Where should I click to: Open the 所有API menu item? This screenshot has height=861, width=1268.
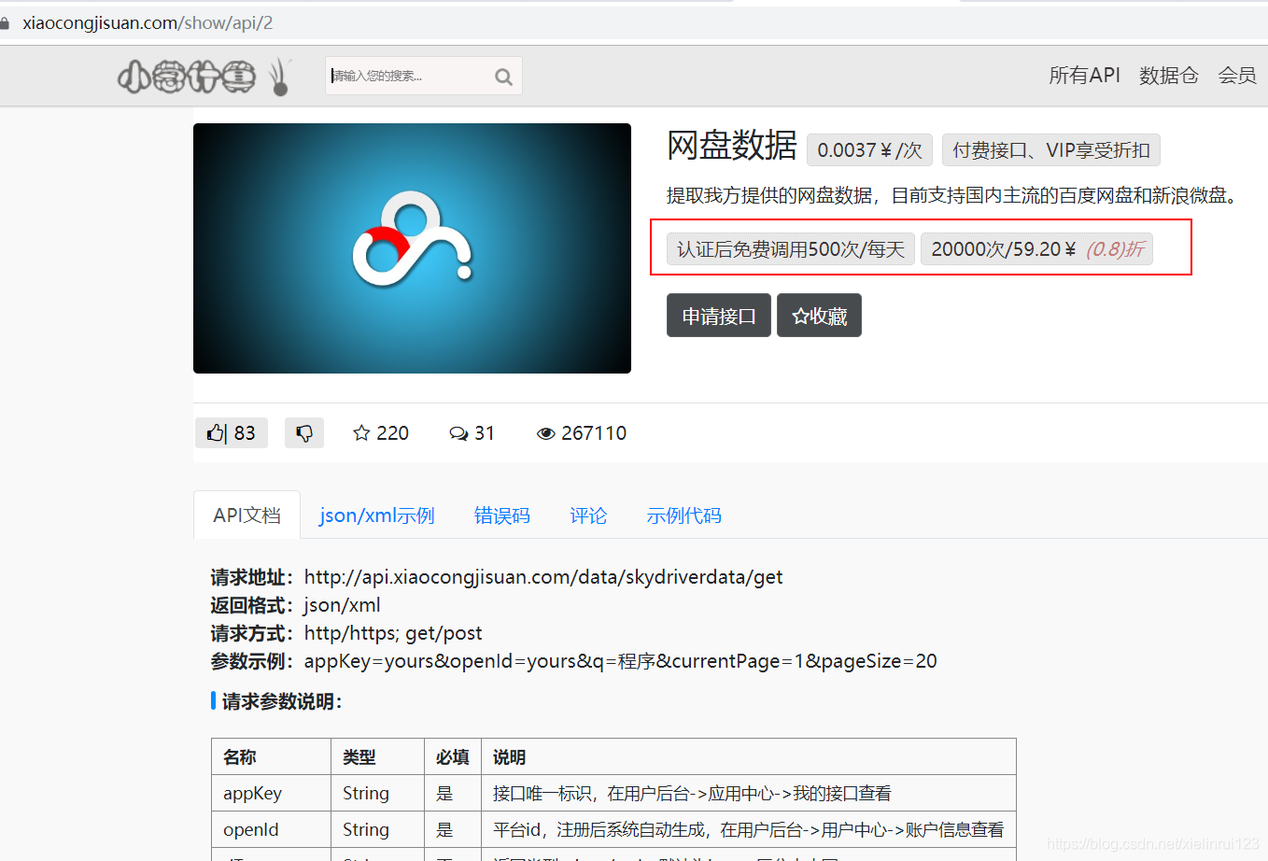[x=1084, y=76]
